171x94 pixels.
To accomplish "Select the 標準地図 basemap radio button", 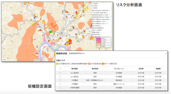I will 93,8.
